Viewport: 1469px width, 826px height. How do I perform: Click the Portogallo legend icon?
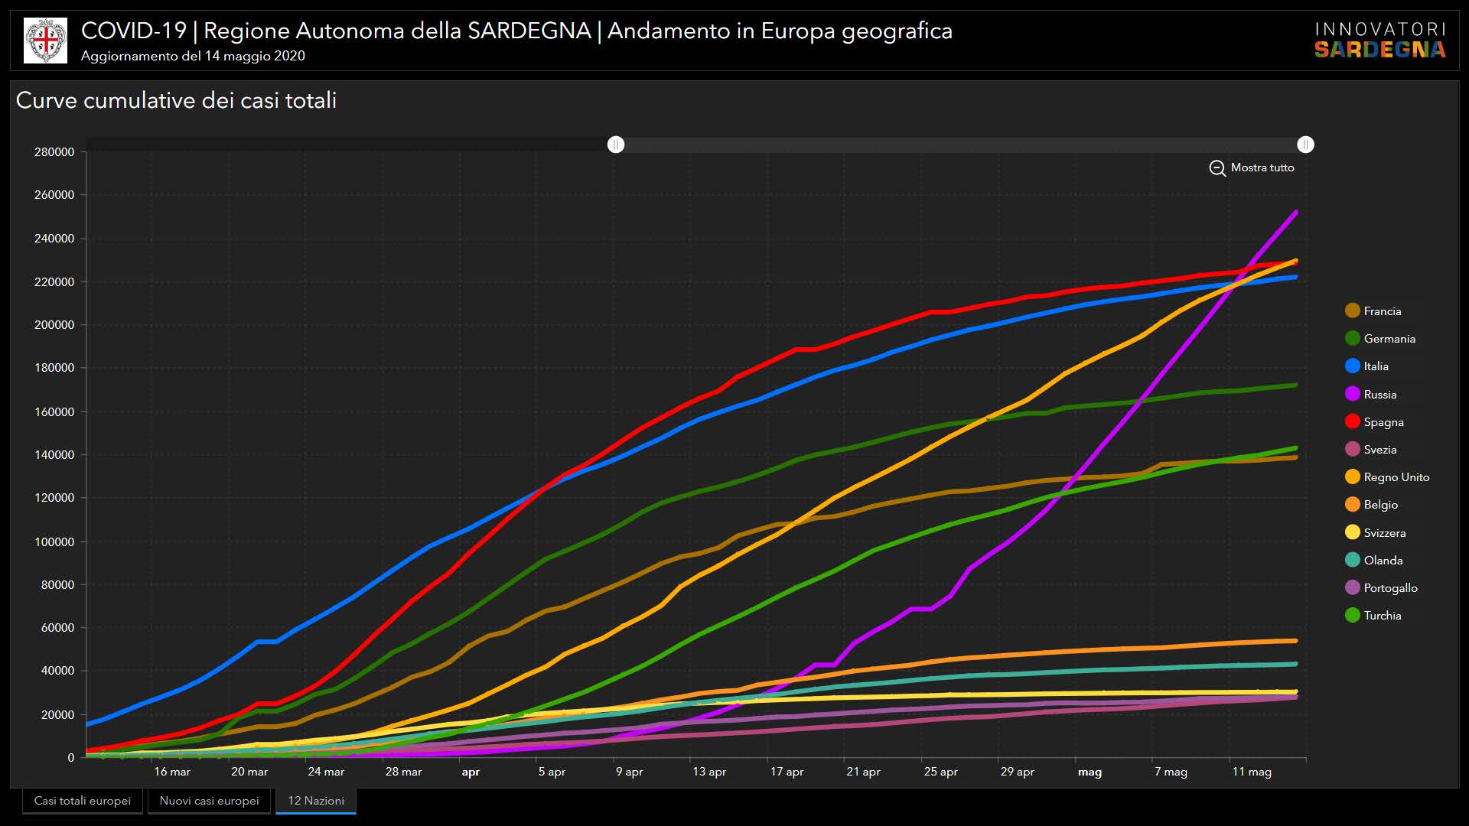[1352, 587]
